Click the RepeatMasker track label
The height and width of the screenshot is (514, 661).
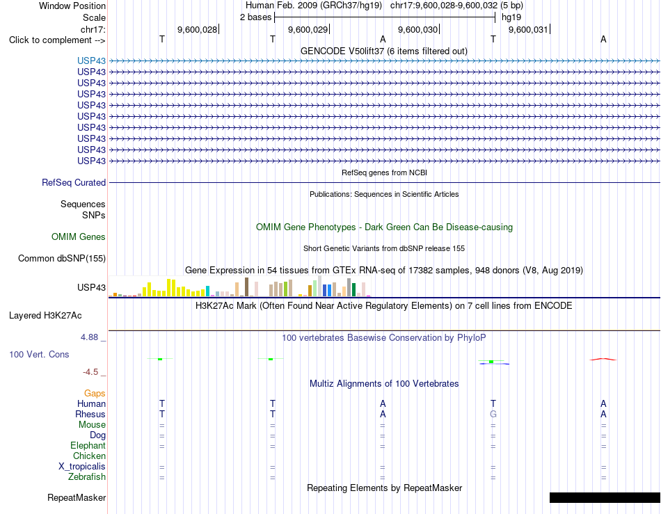77,497
